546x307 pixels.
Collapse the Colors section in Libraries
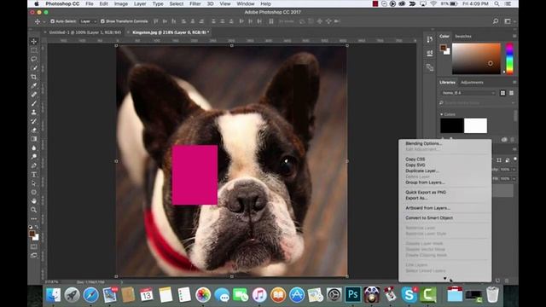(442, 114)
